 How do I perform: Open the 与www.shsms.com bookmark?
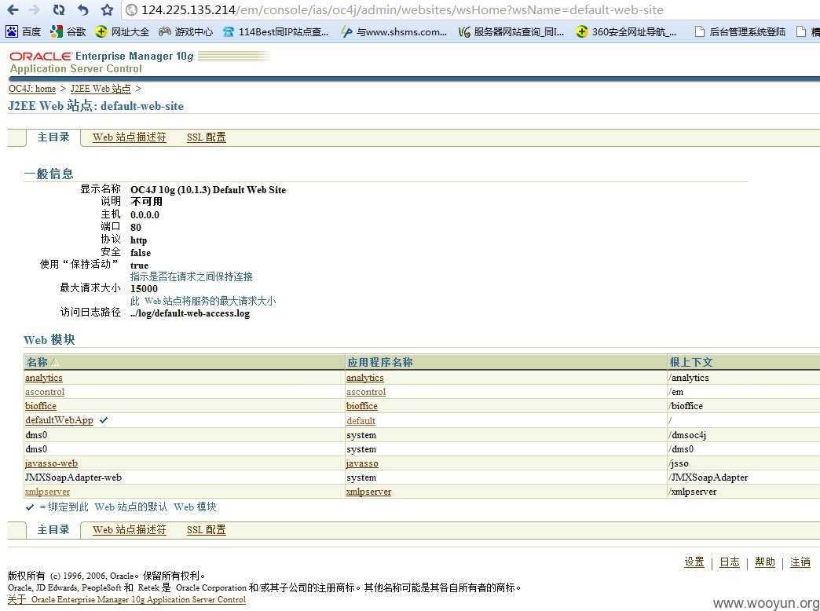[x=394, y=32]
